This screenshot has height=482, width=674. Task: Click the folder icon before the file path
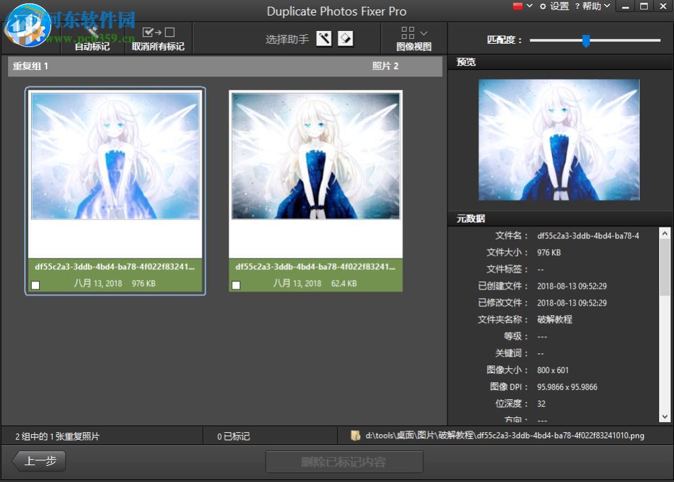pos(355,435)
